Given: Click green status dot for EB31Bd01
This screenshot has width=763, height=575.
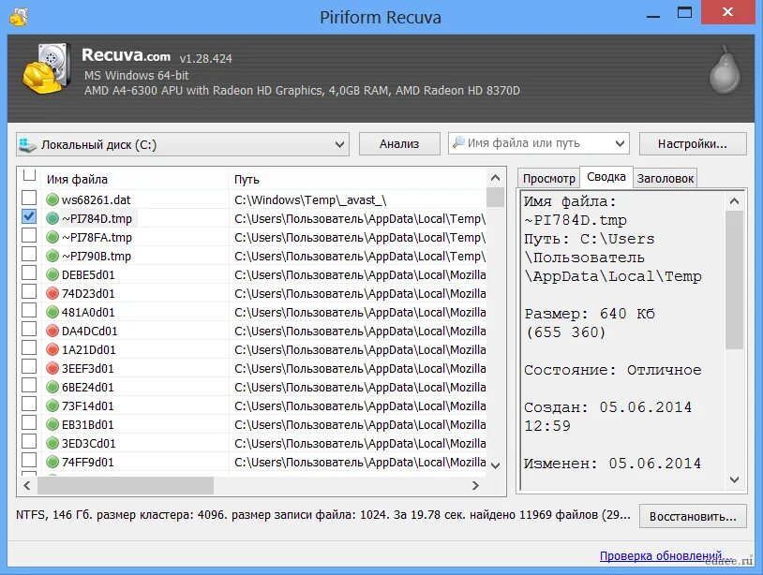Looking at the screenshot, I should tap(52, 424).
